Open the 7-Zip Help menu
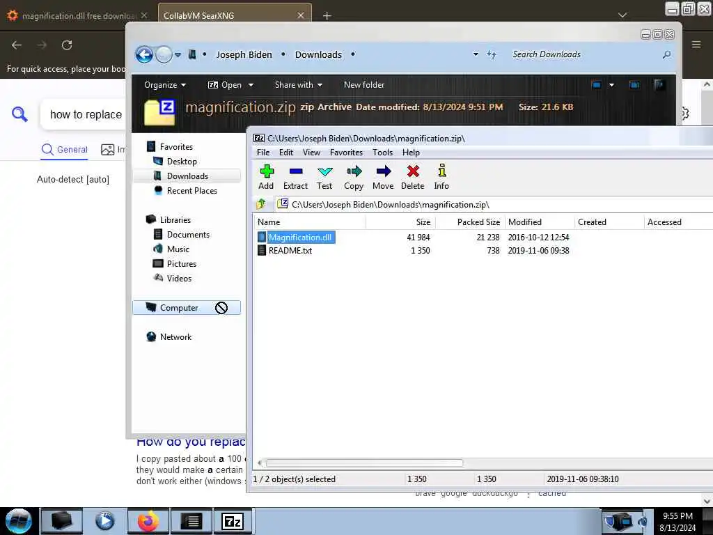 [x=411, y=153]
